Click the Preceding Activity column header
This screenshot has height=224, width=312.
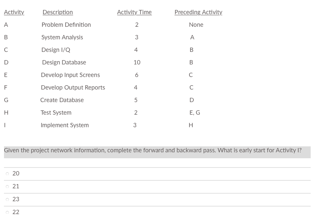[x=198, y=12]
